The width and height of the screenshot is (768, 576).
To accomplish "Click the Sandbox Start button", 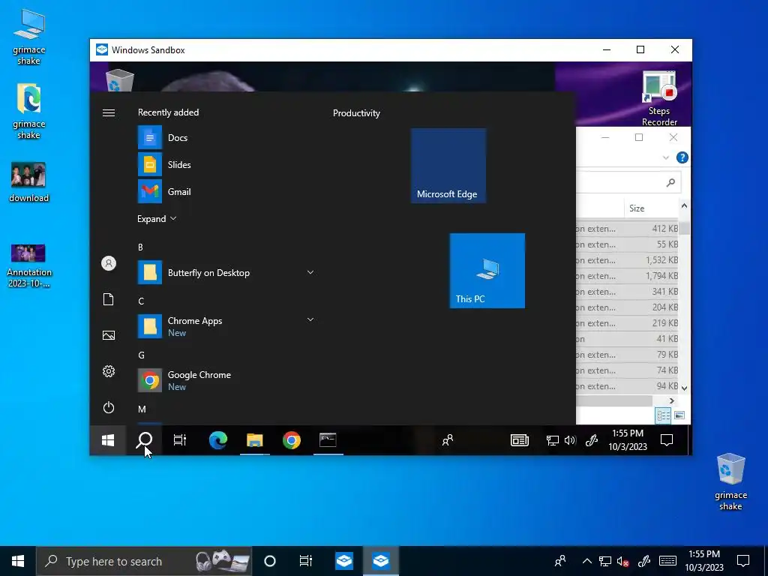I will [x=108, y=440].
